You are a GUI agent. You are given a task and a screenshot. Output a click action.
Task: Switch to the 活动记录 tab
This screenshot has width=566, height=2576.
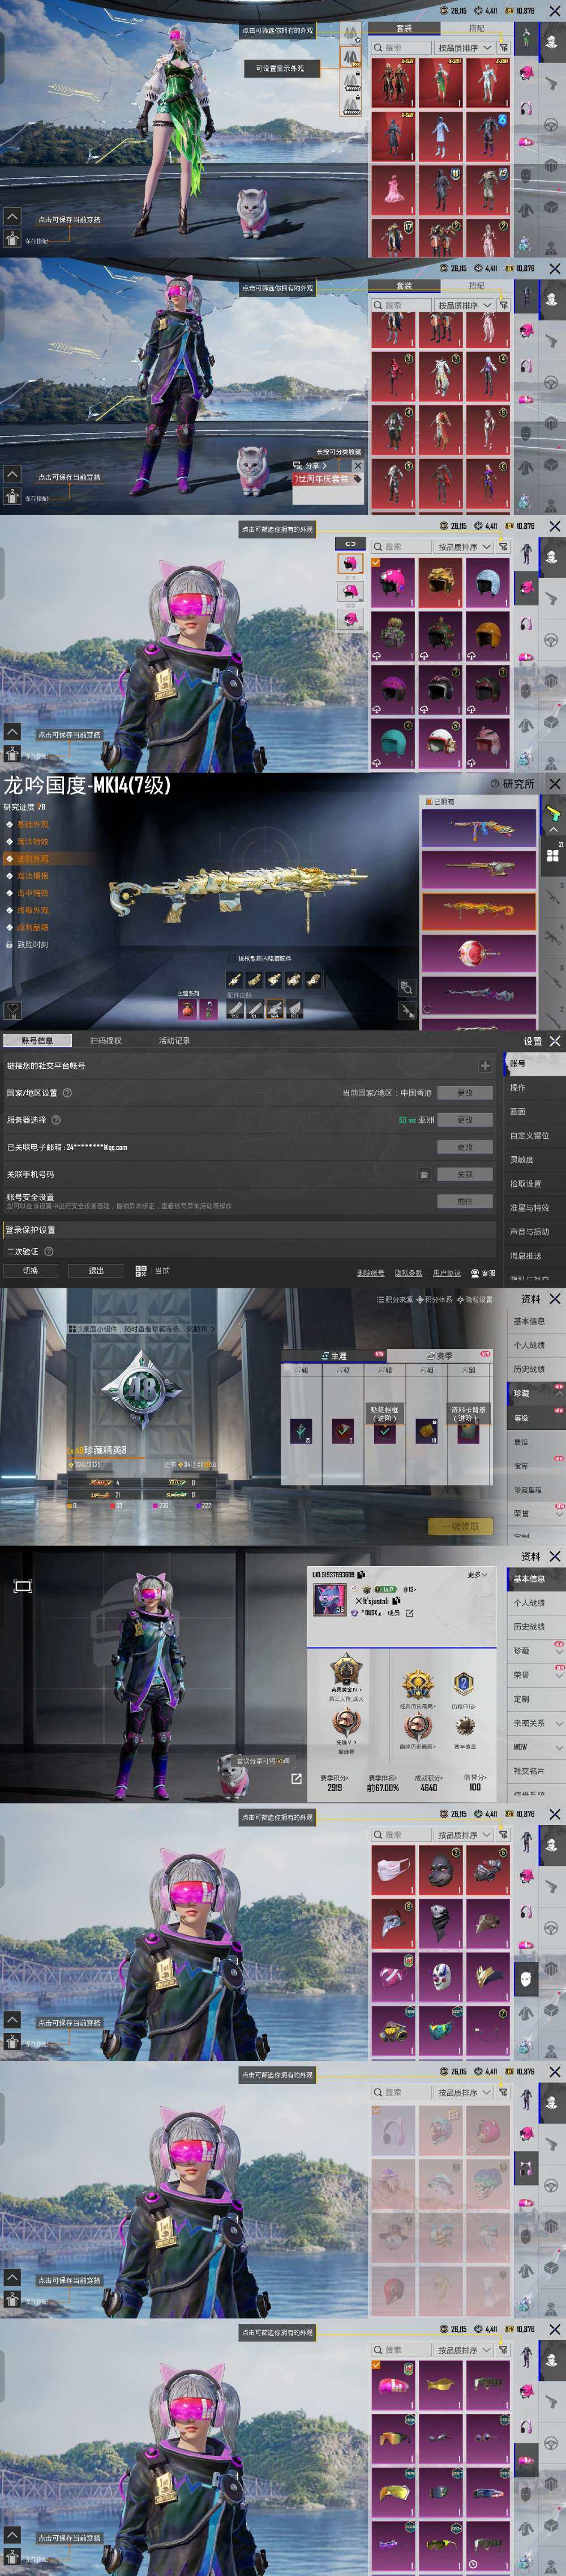coord(174,1040)
